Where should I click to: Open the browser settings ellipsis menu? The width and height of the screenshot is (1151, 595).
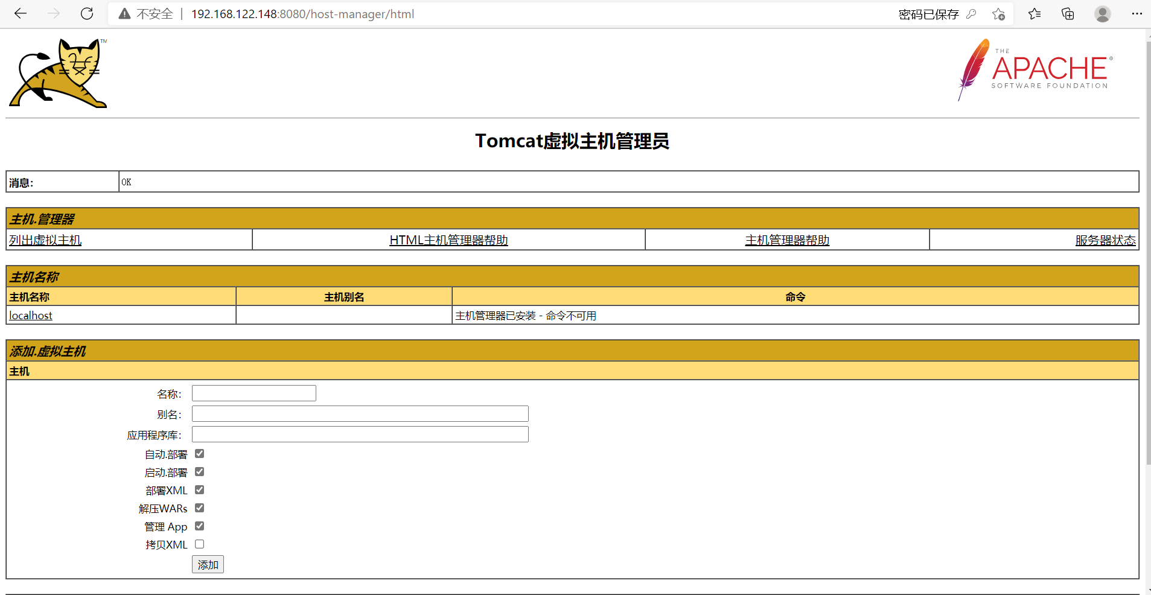click(x=1137, y=14)
